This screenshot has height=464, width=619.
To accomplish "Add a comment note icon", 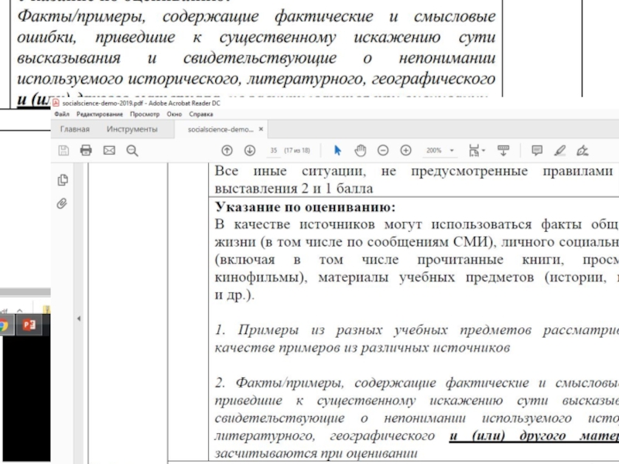I will point(537,150).
